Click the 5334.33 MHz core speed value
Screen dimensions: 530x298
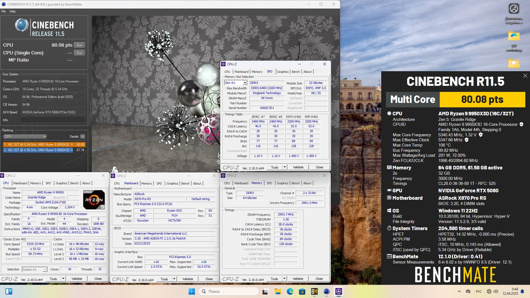(x=35, y=244)
